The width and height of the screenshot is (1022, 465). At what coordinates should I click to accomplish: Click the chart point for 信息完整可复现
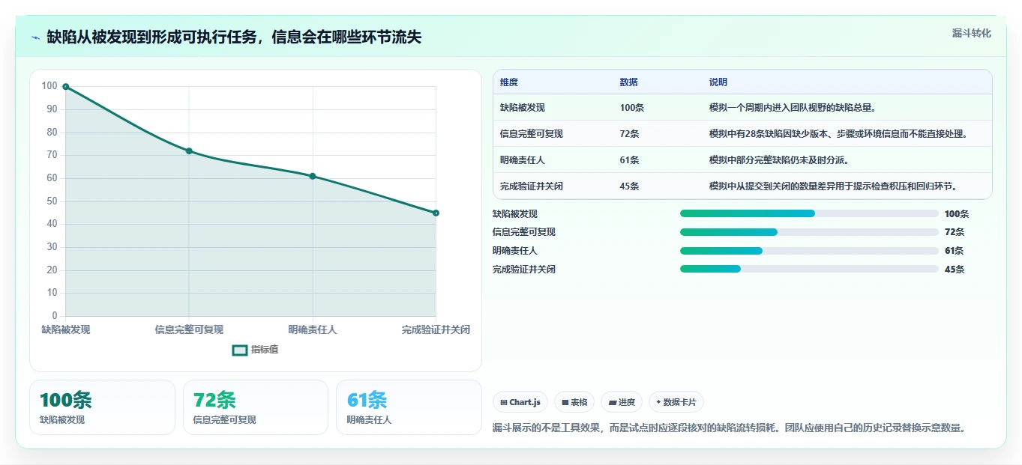tap(189, 151)
